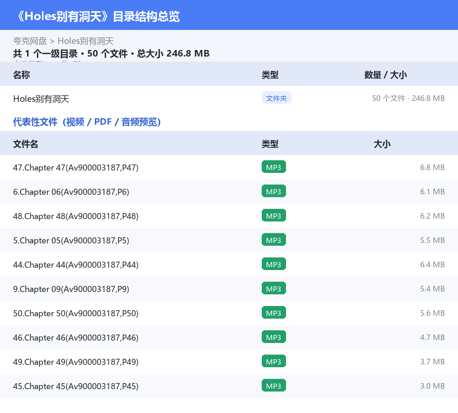Select file 46.Chapter 46(Av900003187,P46)
458x413 pixels.
[76, 337]
